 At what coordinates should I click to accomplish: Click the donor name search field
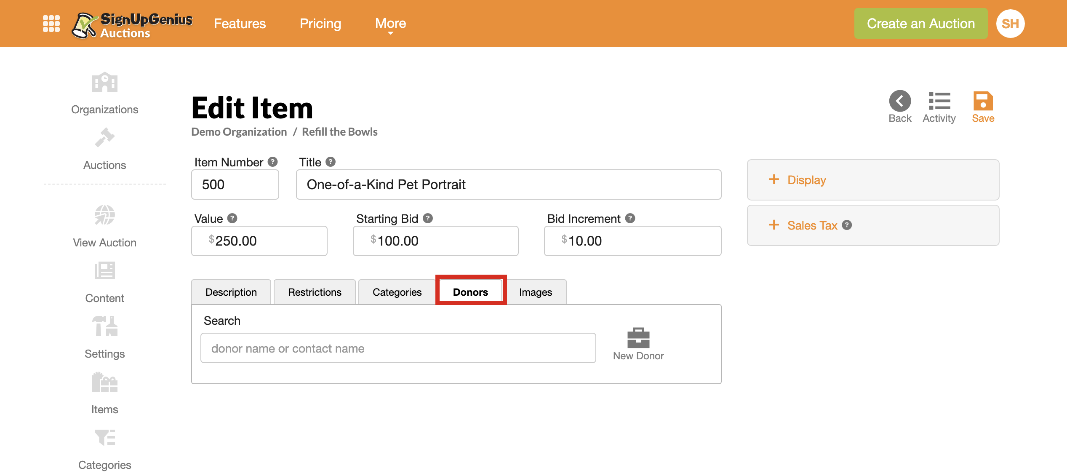click(398, 348)
